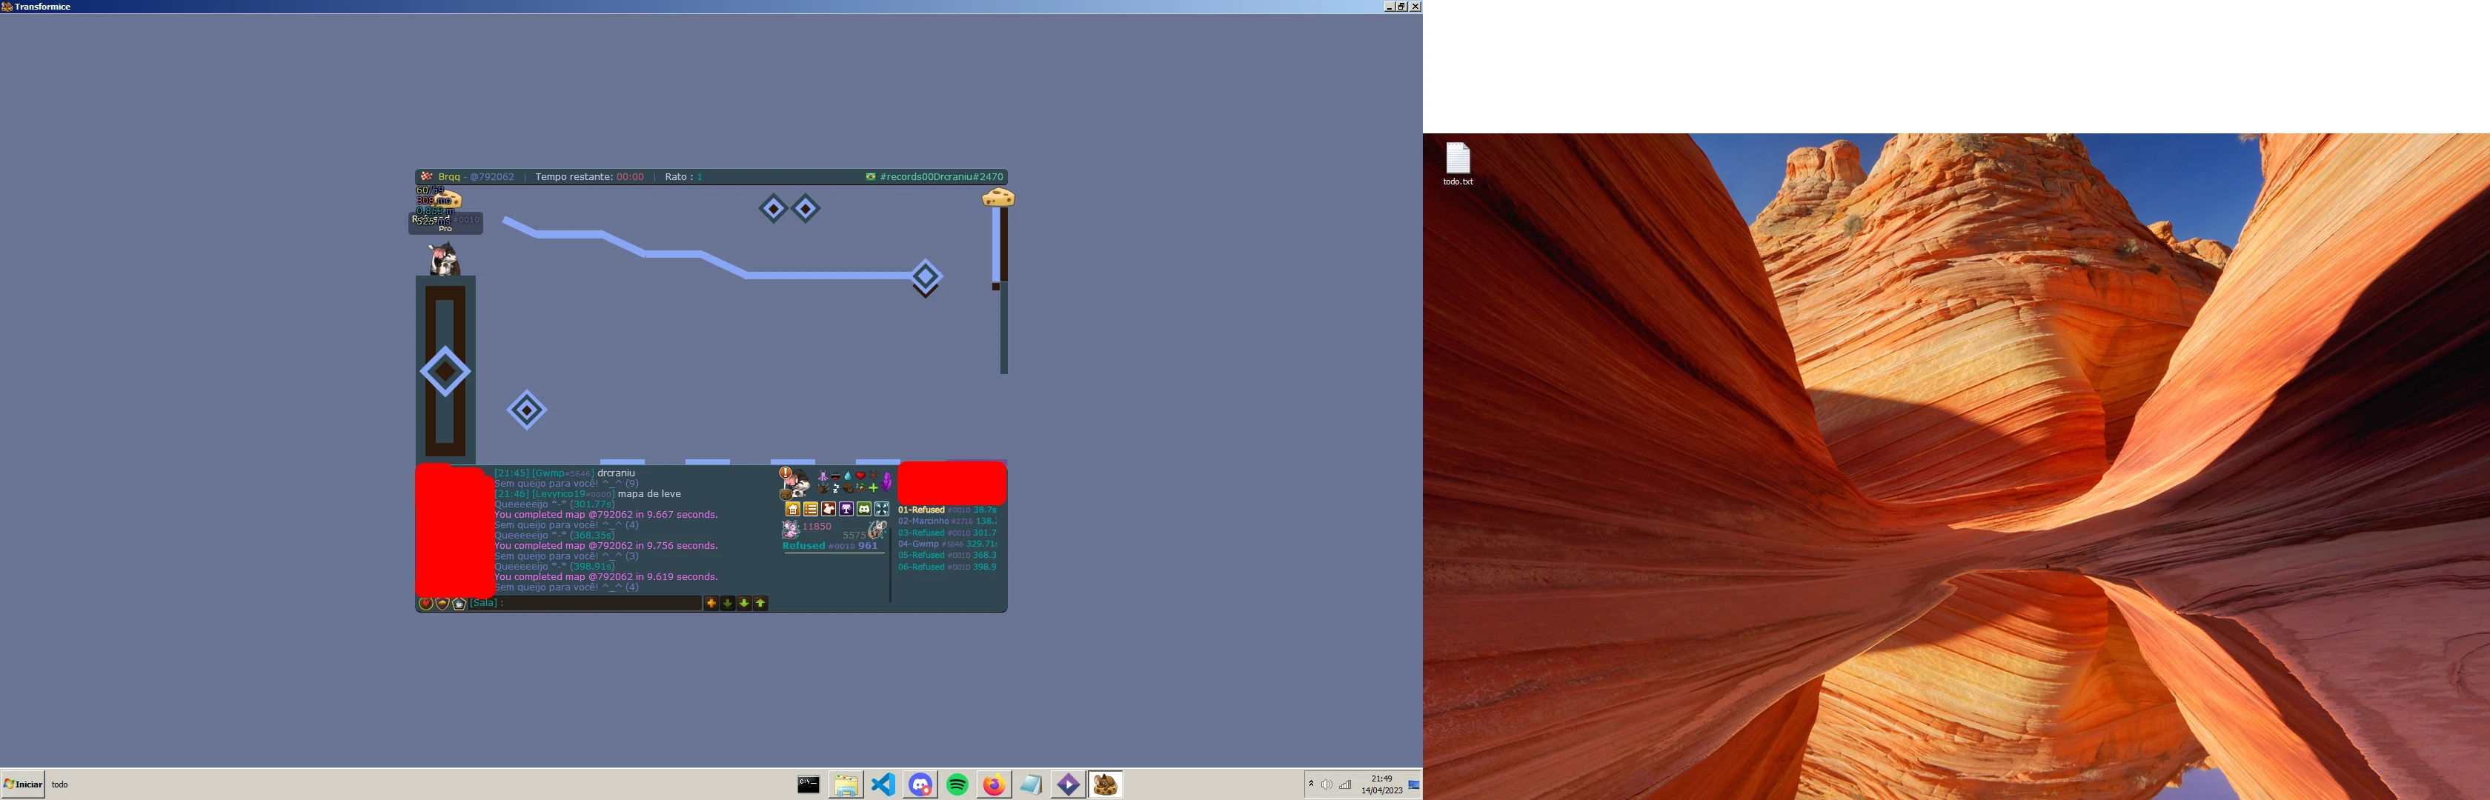Click the purple feather icon

[x=886, y=480]
